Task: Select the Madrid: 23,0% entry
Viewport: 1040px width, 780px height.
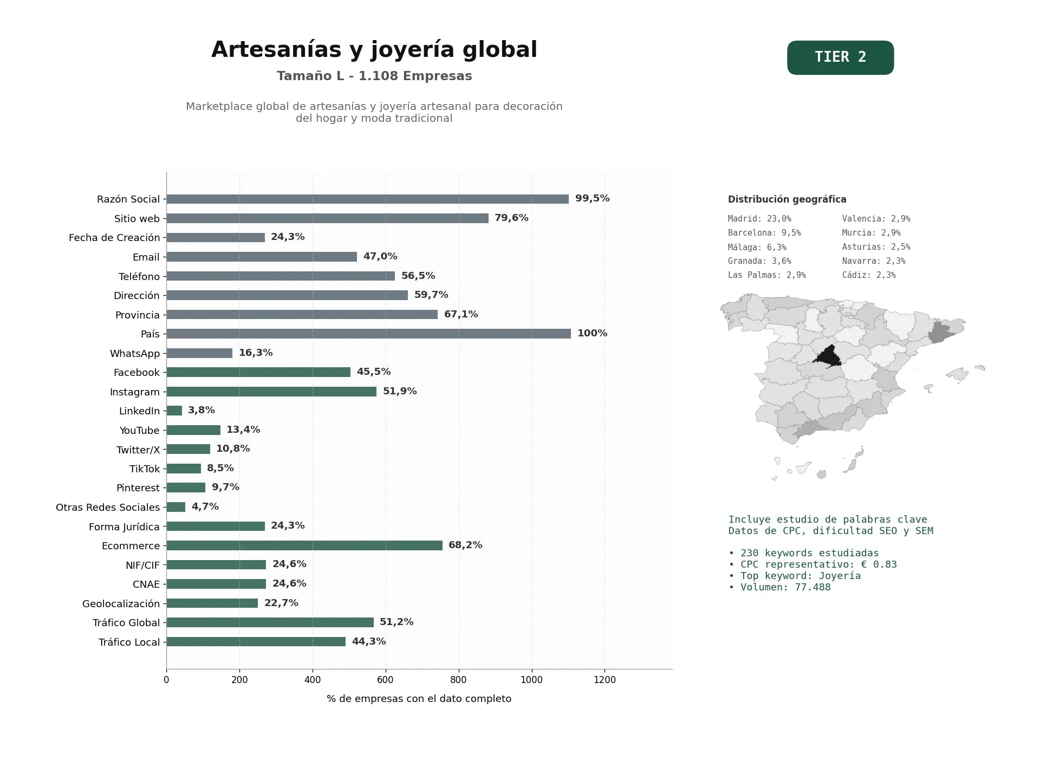Action: 759,219
